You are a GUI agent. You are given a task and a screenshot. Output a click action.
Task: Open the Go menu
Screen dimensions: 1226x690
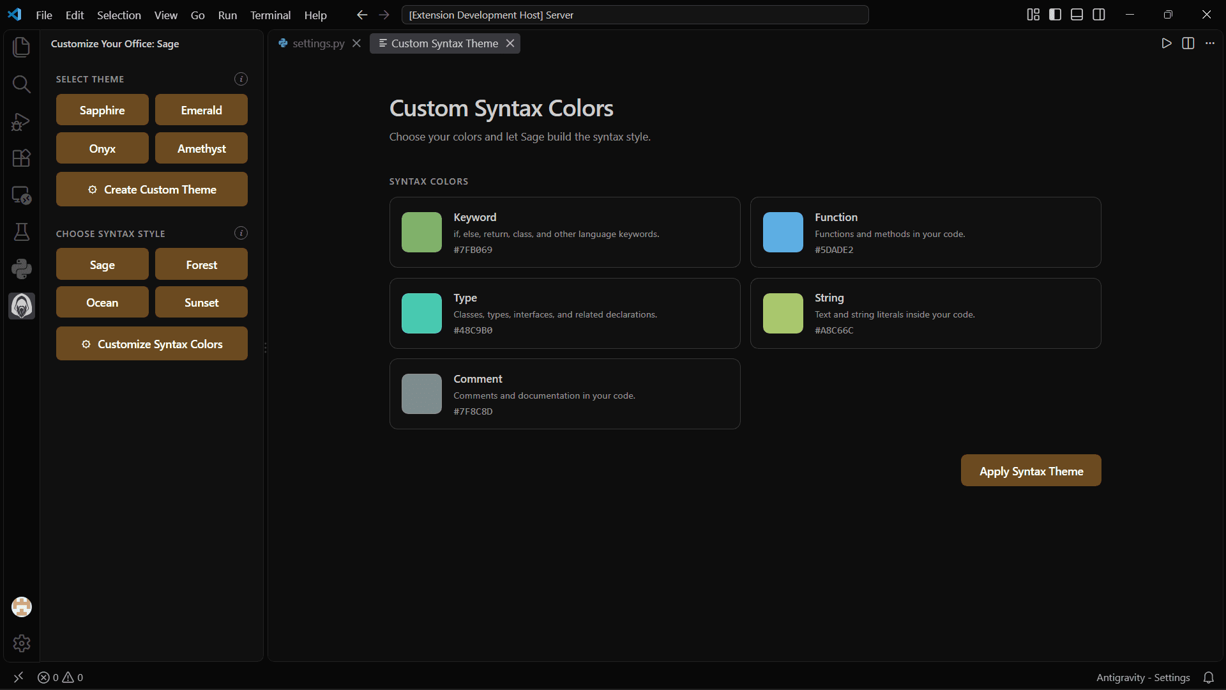[x=198, y=15]
